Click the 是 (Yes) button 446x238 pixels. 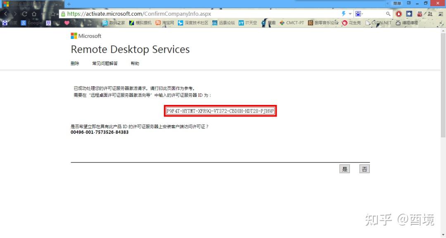tap(344, 169)
